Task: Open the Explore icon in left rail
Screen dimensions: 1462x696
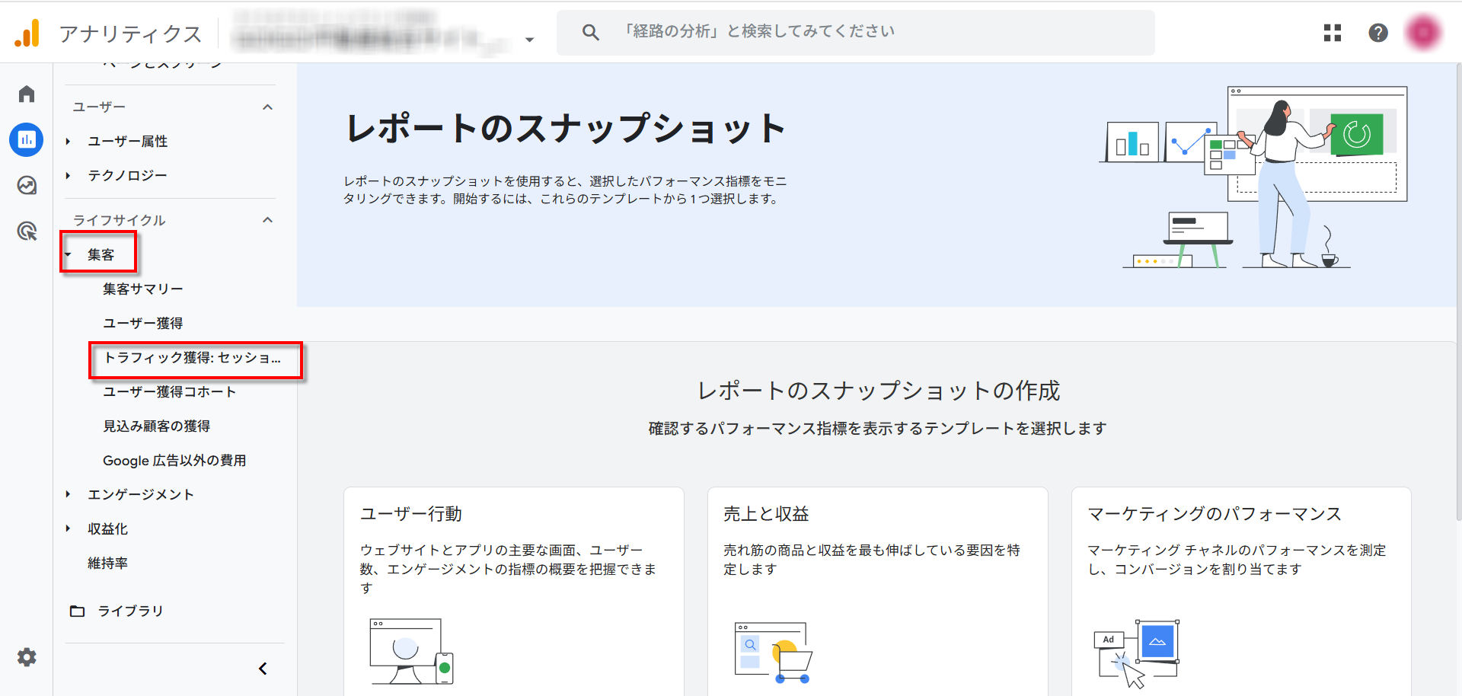Action: (x=27, y=185)
